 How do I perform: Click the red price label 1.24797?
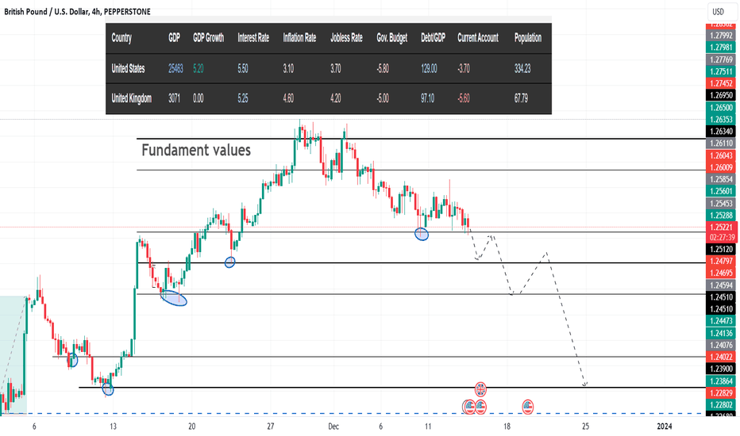[721, 261]
